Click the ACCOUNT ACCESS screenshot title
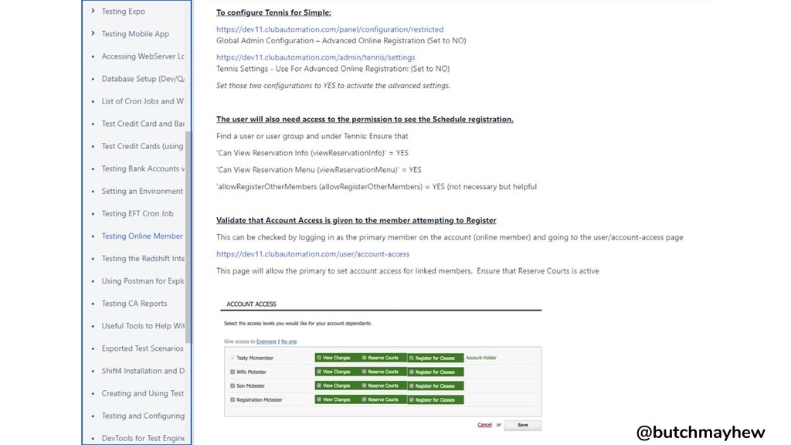This screenshot has width=791, height=445. (x=251, y=304)
